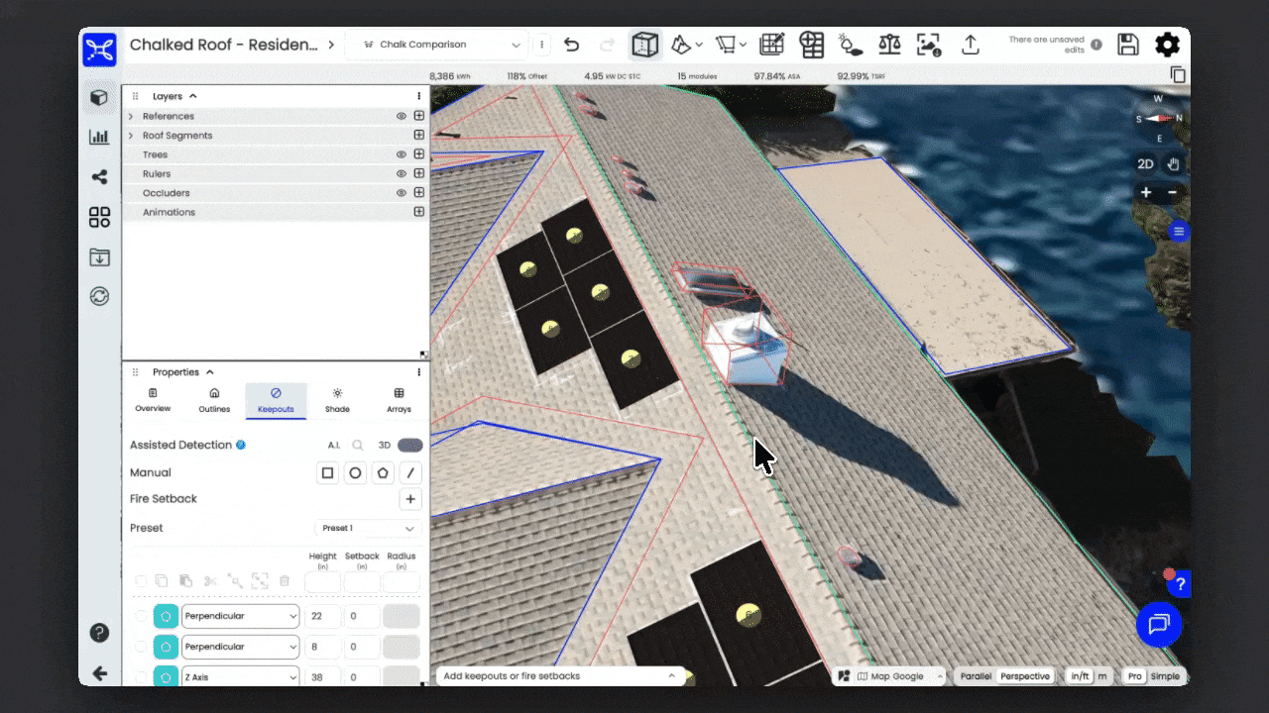This screenshot has height=713, width=1269.
Task: Click the color swatch for the height 8 keepout
Action: tap(166, 647)
